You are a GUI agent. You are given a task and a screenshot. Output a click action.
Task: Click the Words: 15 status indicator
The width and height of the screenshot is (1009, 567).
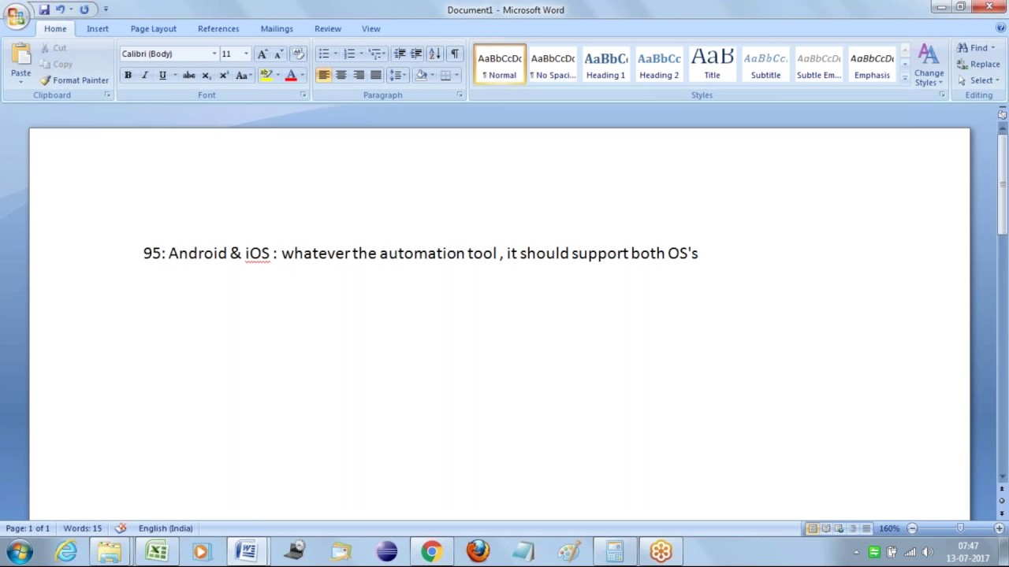83,528
